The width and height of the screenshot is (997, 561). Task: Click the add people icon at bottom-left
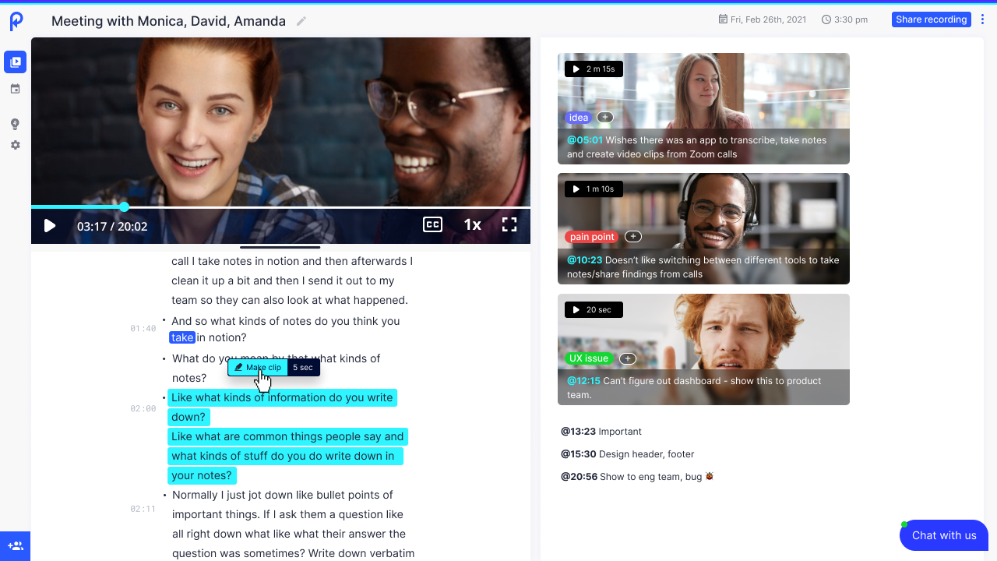click(15, 546)
